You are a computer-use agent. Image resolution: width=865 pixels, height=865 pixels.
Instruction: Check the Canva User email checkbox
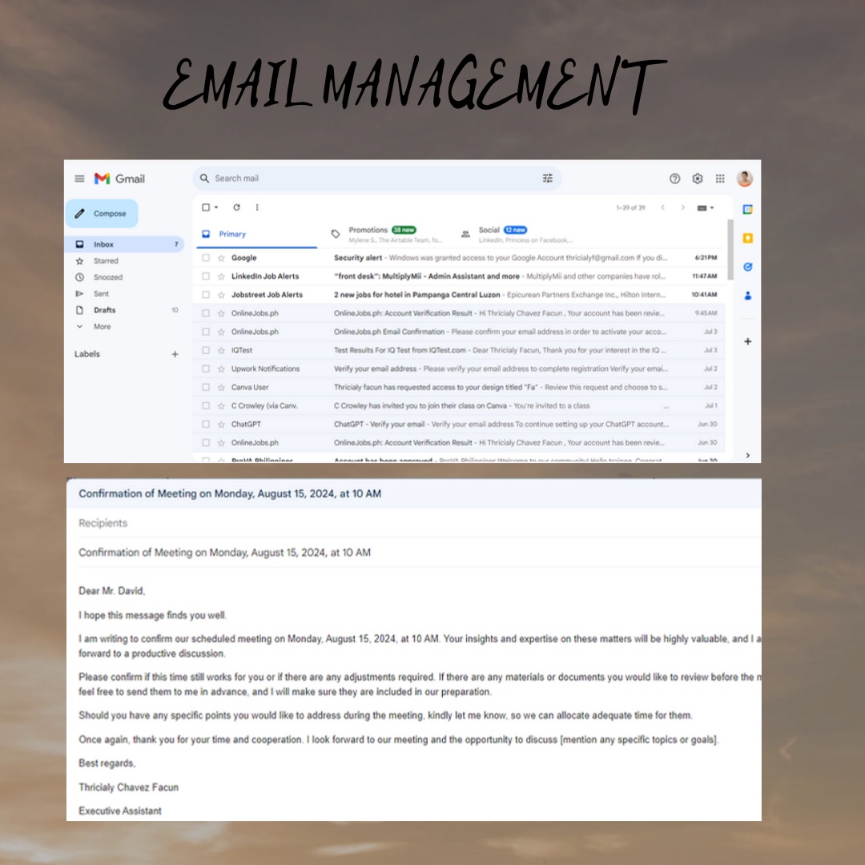pyautogui.click(x=206, y=388)
